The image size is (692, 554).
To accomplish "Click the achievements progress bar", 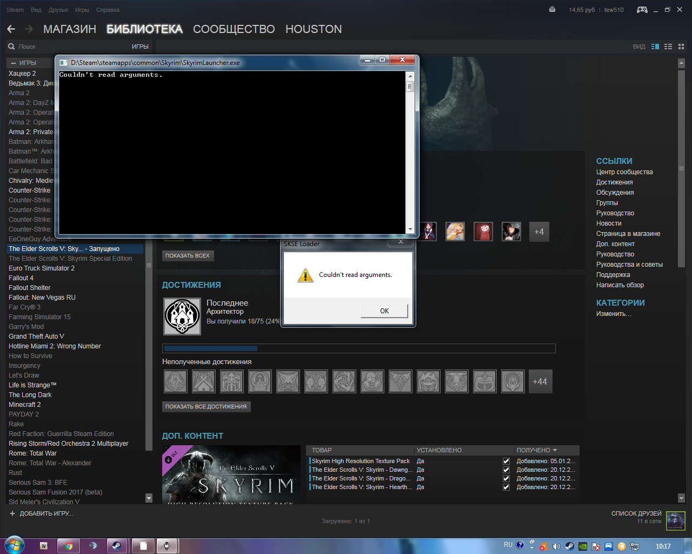I will (359, 348).
